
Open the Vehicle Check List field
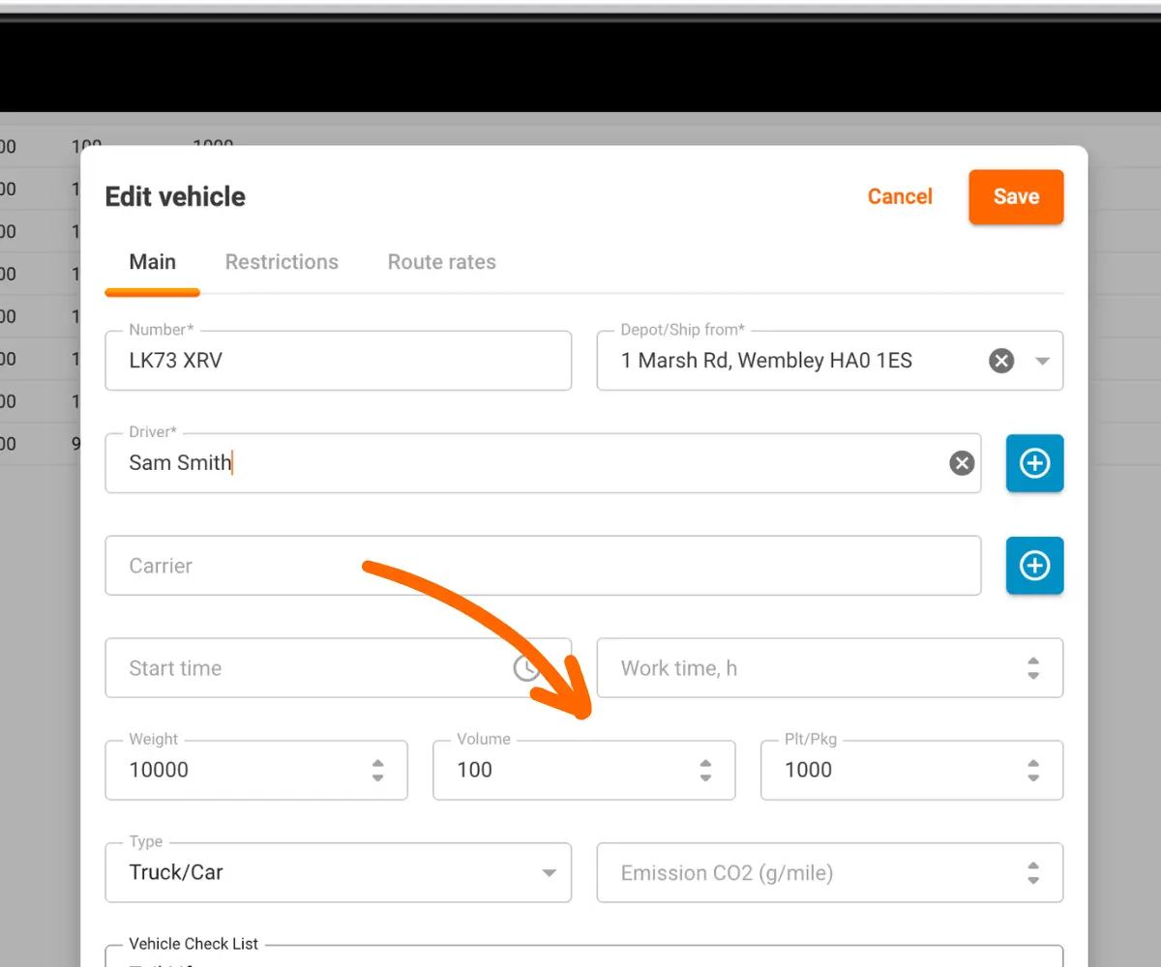pos(583,956)
